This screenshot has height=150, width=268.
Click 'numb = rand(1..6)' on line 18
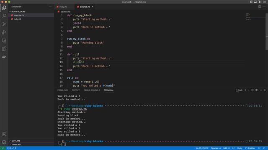click(x=86, y=82)
